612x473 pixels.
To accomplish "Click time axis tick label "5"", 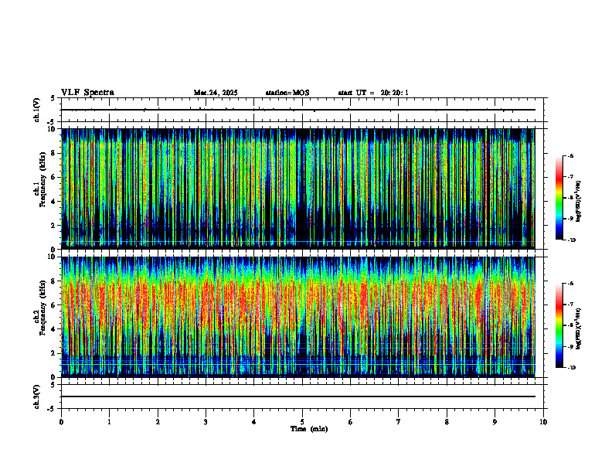I will pos(302,422).
